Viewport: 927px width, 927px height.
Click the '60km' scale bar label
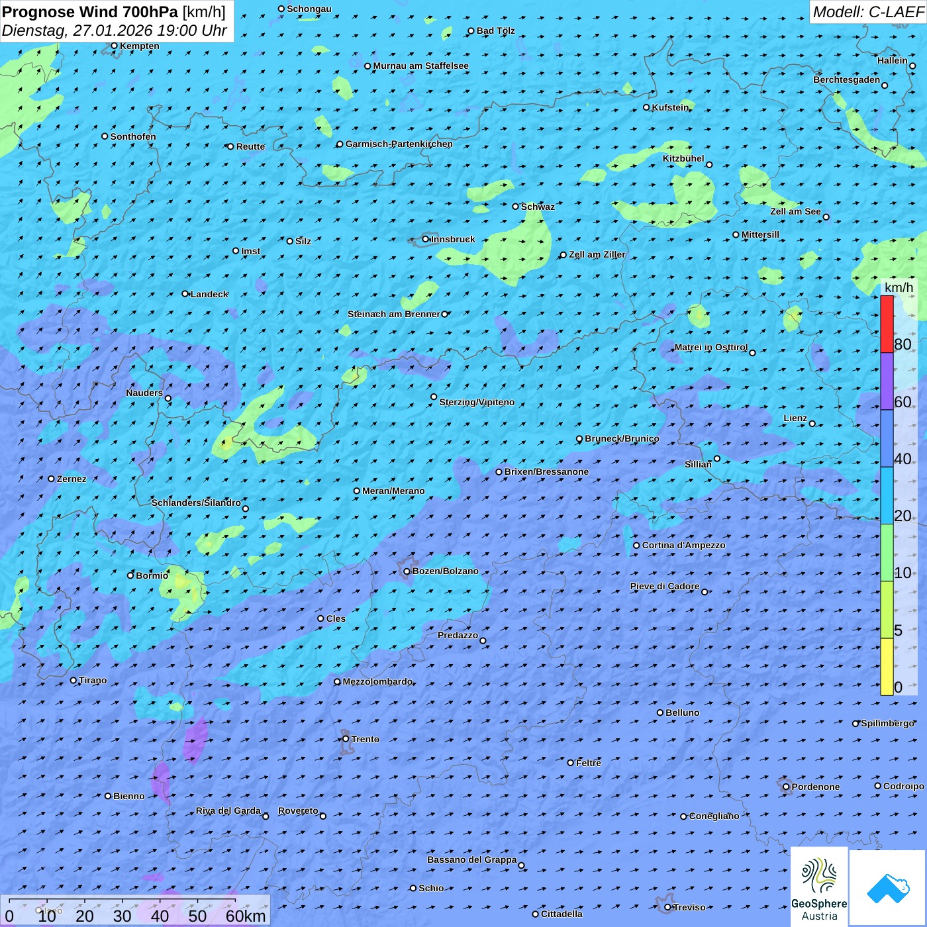pos(246,916)
